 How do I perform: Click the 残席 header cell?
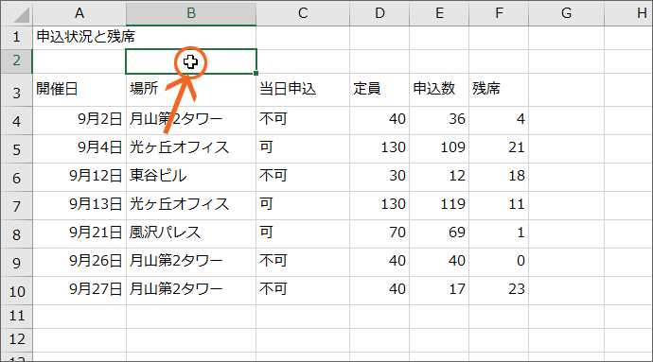pyautogui.click(x=499, y=90)
